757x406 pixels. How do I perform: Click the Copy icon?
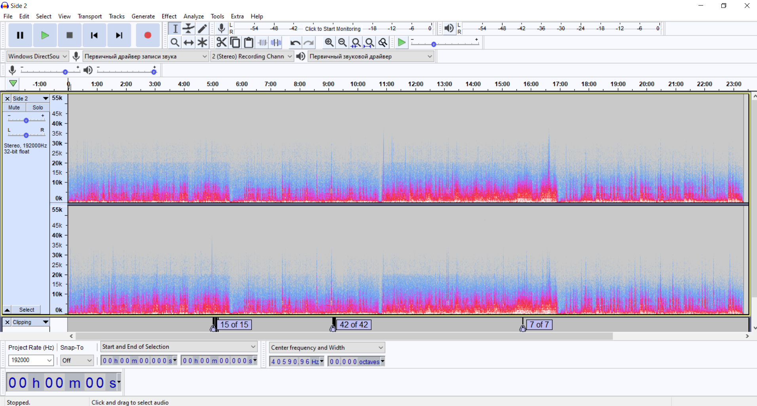[235, 42]
